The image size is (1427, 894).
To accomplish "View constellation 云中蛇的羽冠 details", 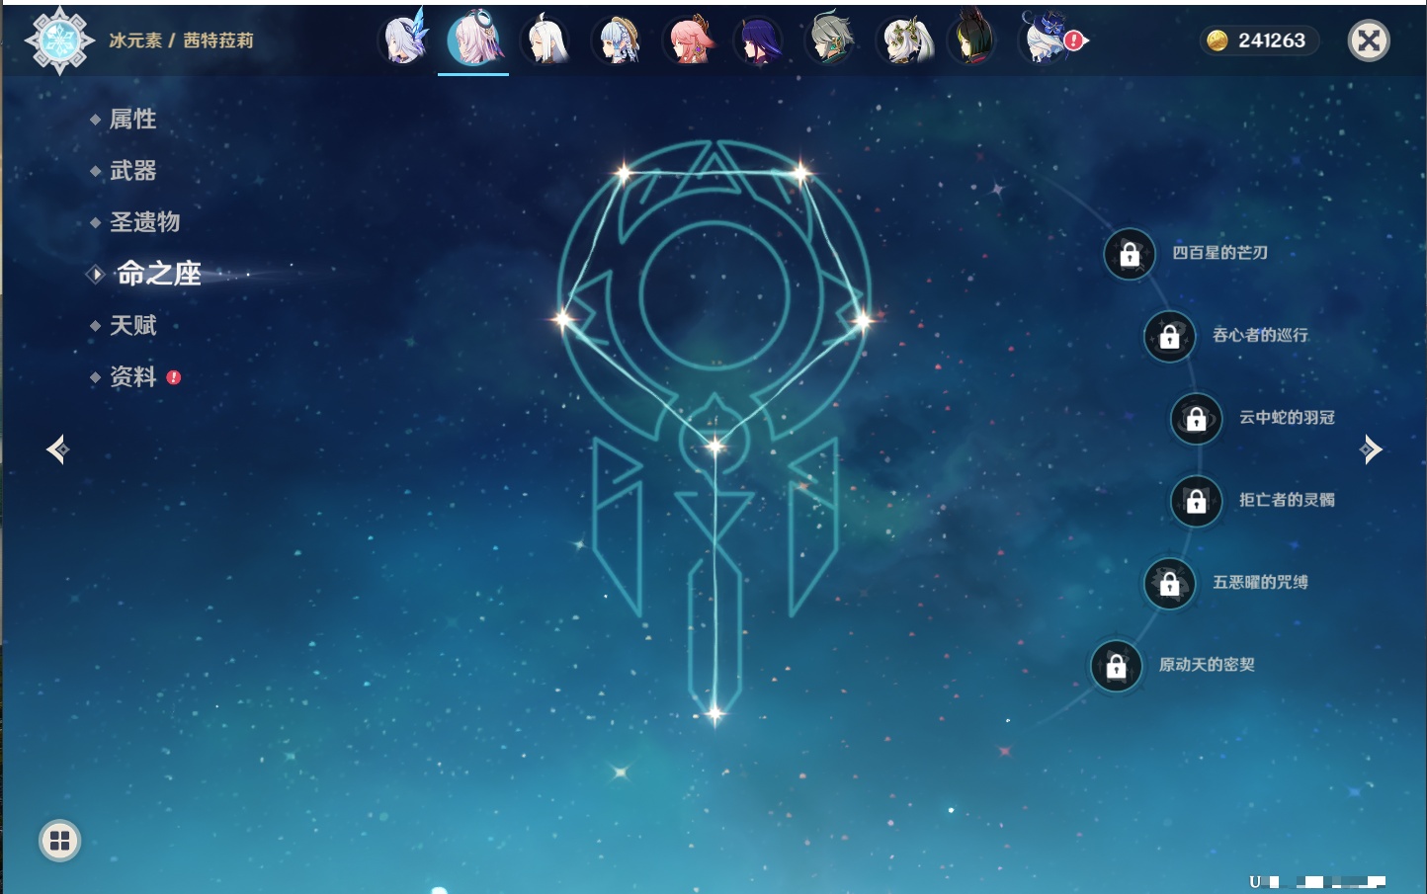I will (x=1287, y=417).
